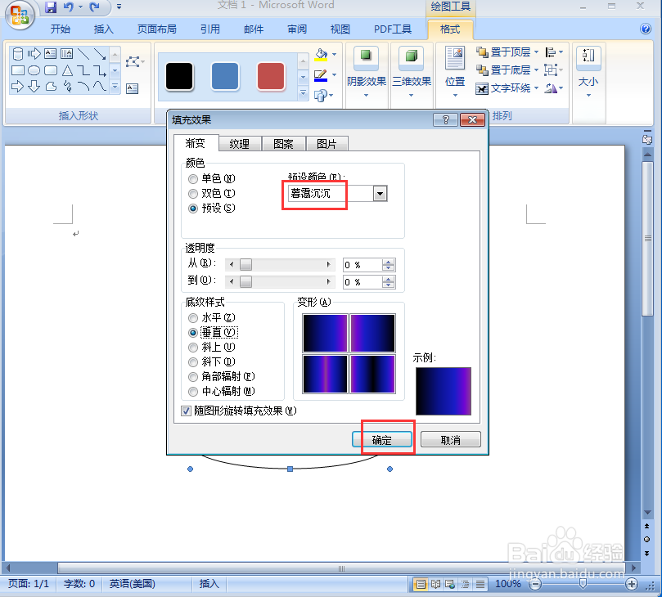Open the align objects dropdown
Screen dimensions: 662x597
(x=554, y=52)
